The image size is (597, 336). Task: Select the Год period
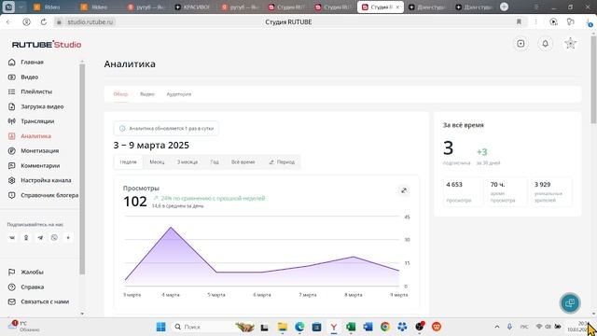tap(215, 161)
